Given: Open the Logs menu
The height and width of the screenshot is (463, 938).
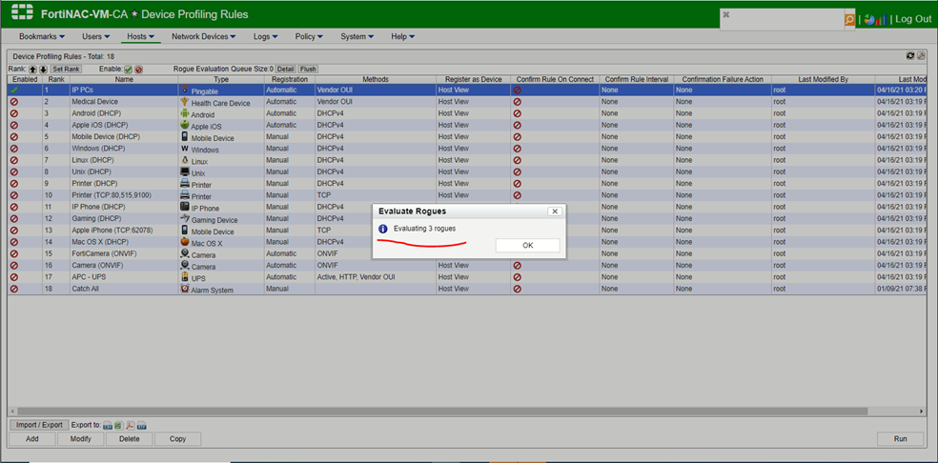Looking at the screenshot, I should 265,36.
